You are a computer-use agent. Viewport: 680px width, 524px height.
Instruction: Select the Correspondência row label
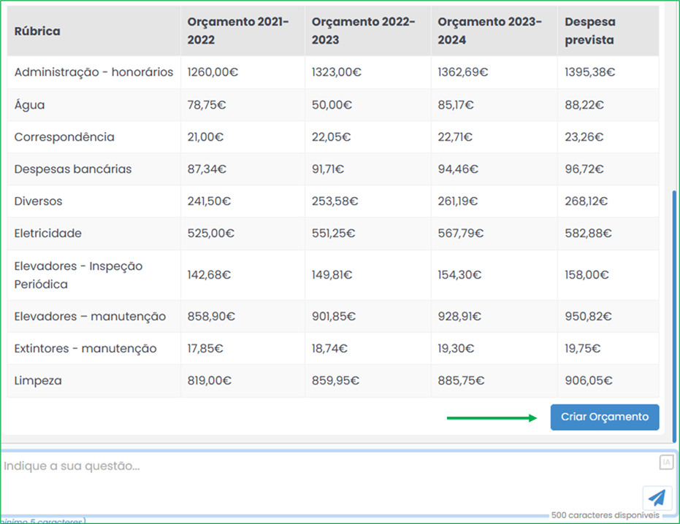[64, 137]
